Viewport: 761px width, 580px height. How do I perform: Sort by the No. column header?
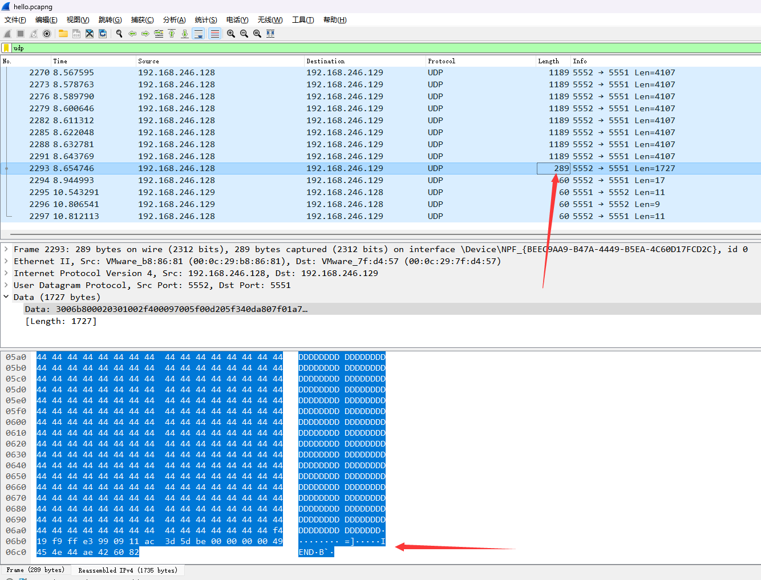[26, 61]
